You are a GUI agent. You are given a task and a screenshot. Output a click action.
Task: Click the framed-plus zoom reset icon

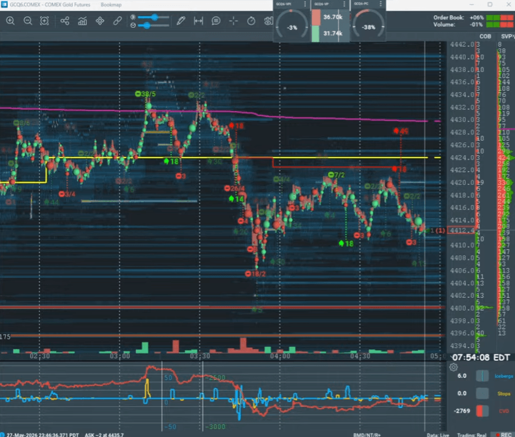pos(44,21)
